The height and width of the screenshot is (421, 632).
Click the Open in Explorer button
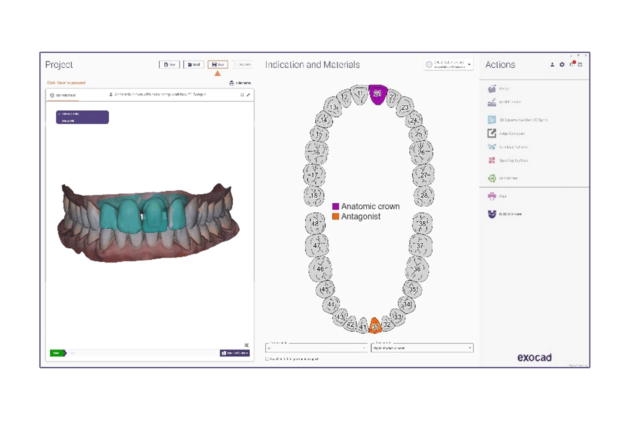tap(235, 353)
